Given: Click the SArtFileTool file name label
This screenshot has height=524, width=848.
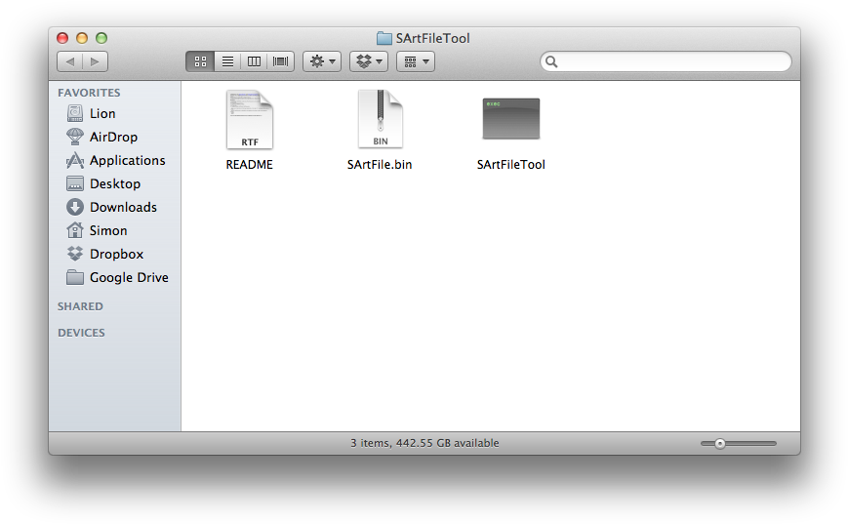Looking at the screenshot, I should pos(511,164).
